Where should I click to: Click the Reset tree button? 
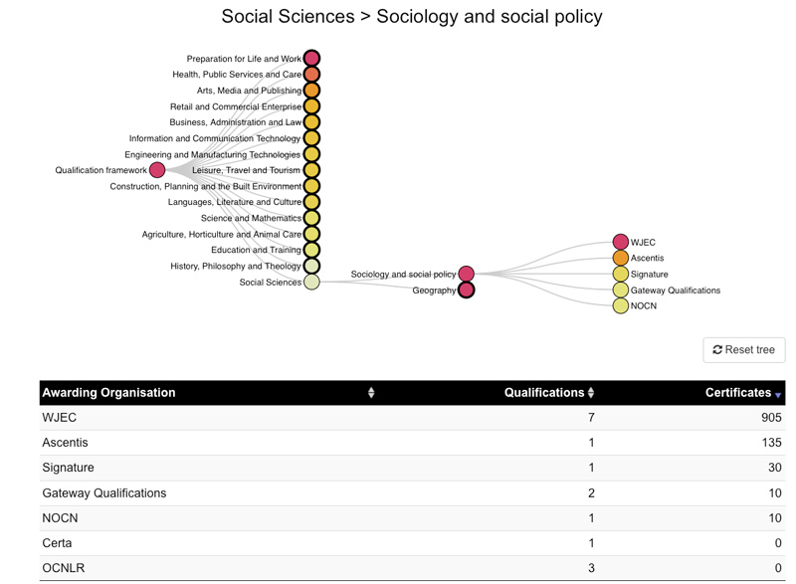coord(743,349)
